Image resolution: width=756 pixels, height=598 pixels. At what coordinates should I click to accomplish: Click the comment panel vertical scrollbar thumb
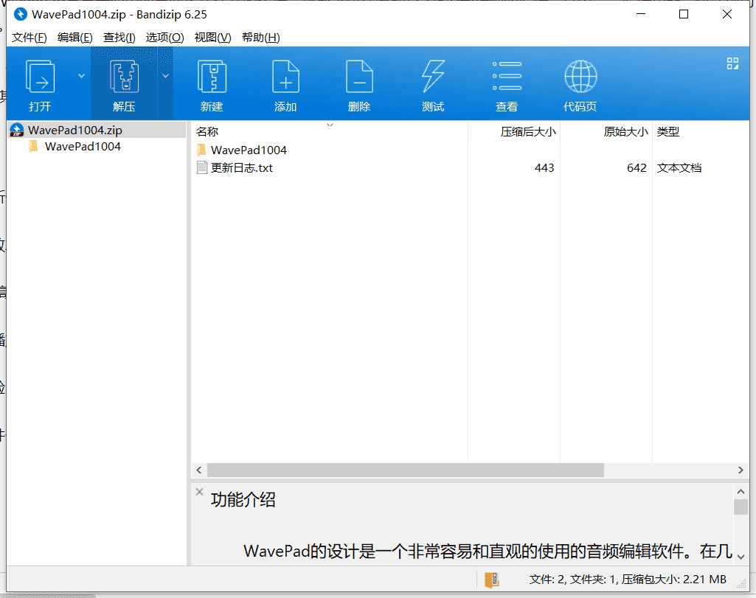tap(741, 507)
